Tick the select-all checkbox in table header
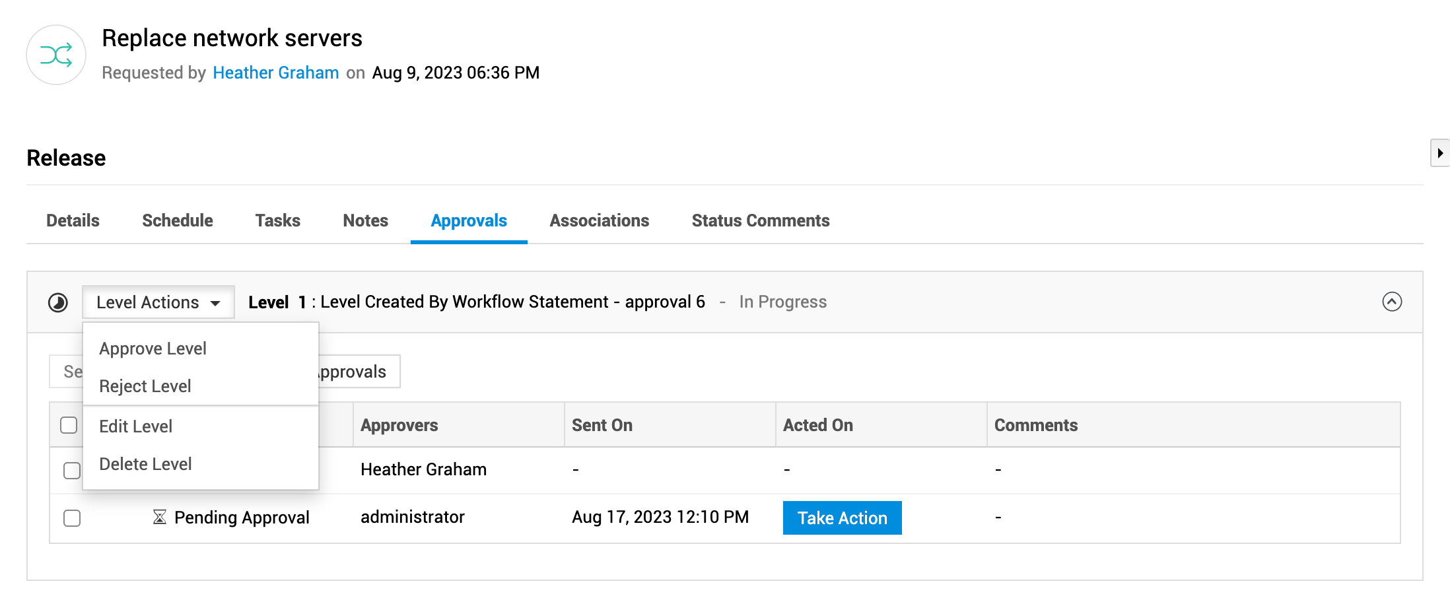Image resolution: width=1450 pixels, height=606 pixels. [69, 425]
